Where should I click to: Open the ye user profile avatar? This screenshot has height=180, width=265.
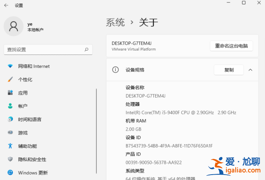14,26
